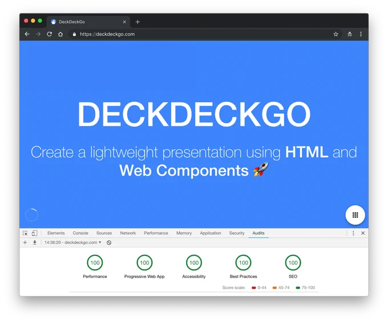Click the rocket emoji on the slide

pos(261,169)
